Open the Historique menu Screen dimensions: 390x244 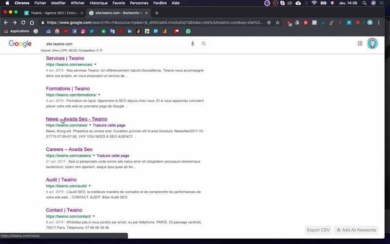coord(98,3)
